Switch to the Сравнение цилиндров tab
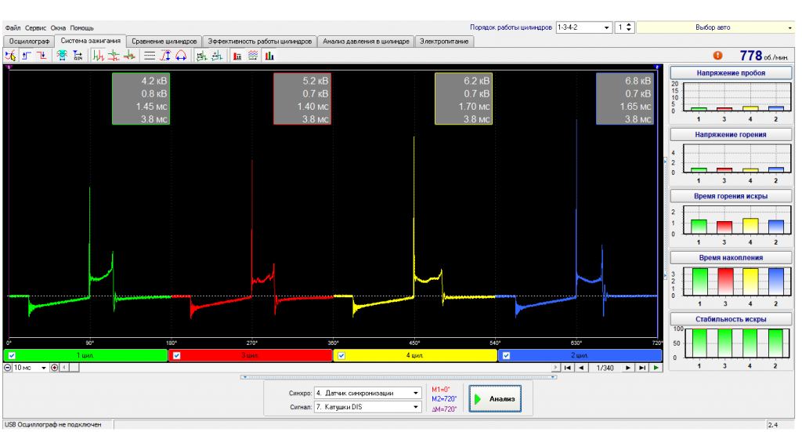 (x=164, y=42)
